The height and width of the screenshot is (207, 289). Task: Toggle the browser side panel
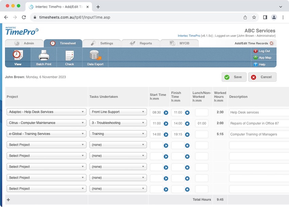265,17
